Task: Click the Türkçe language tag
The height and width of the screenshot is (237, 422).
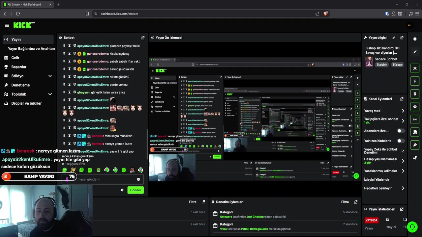Action: point(397,65)
